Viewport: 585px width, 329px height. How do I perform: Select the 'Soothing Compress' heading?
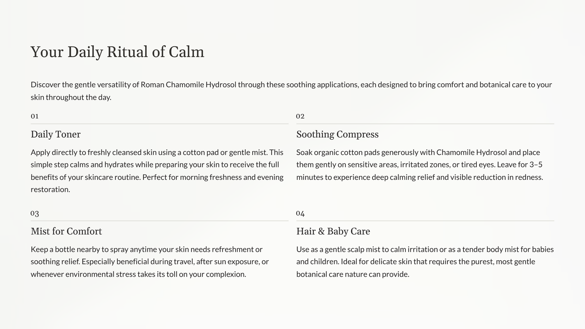[337, 134]
